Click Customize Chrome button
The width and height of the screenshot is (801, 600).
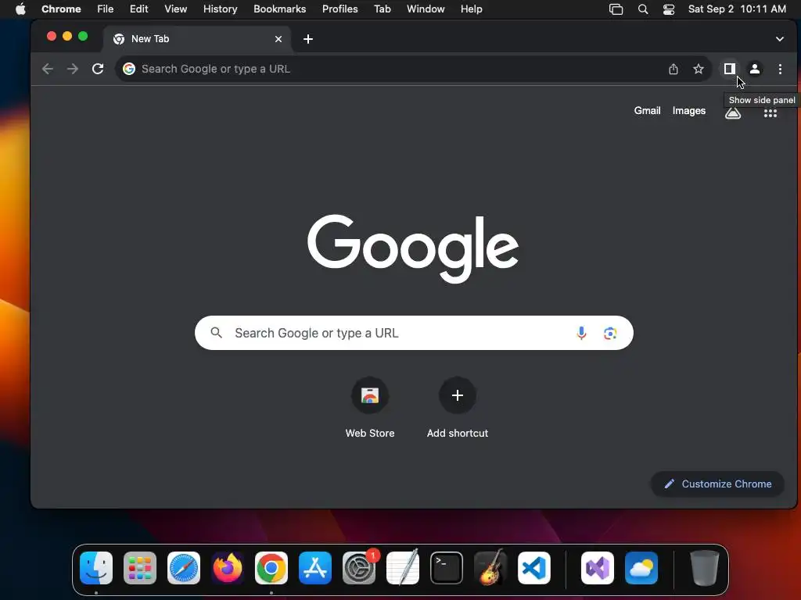click(717, 484)
